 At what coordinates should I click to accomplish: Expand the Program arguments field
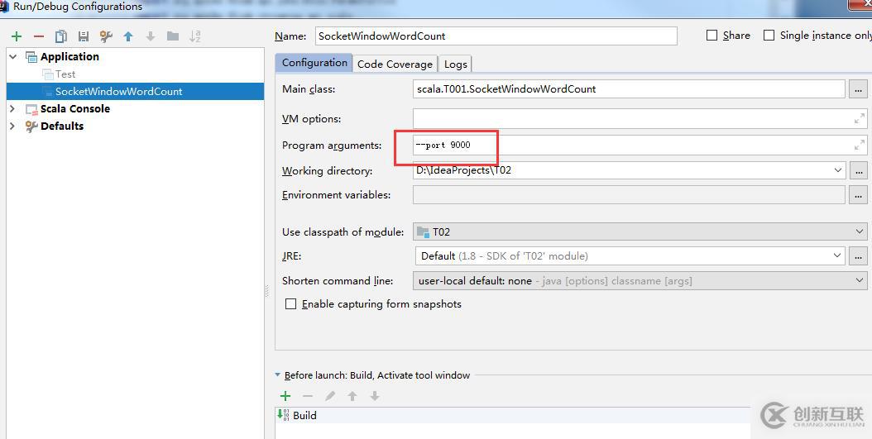[x=860, y=145]
